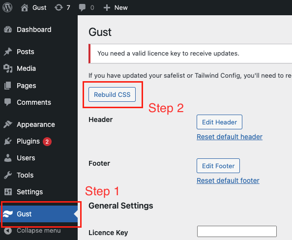Click the Gust site name in admin bar
This screenshot has width=292, height=240.
39,8
